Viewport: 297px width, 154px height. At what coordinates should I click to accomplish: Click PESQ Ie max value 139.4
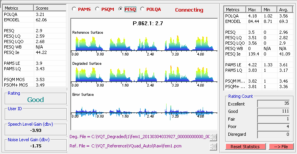pyautogui.click(x=254, y=54)
